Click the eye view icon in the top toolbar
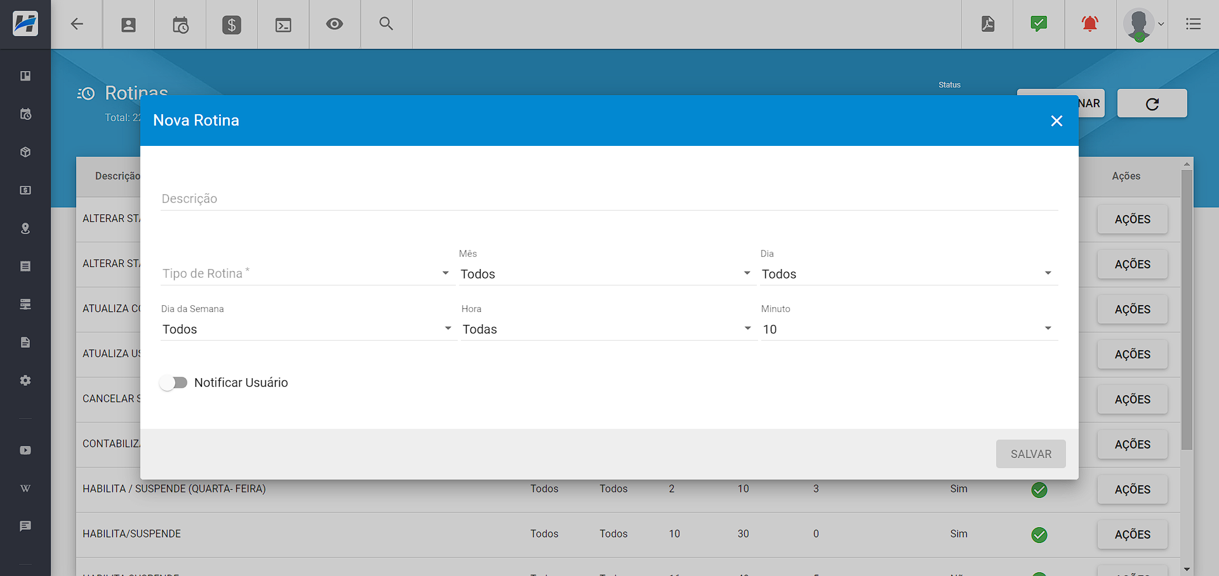1219x576 pixels. 335,24
